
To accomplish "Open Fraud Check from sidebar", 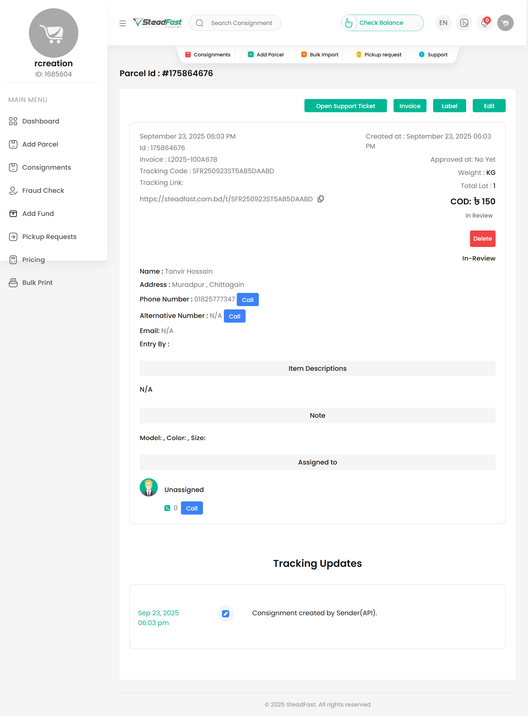I will (43, 191).
